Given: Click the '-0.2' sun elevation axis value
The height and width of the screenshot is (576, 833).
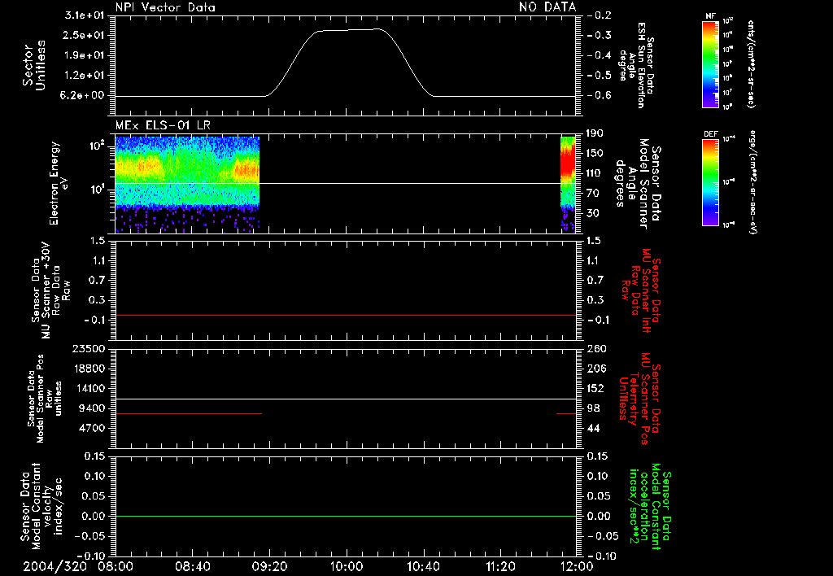Looking at the screenshot, I should pos(600,15).
